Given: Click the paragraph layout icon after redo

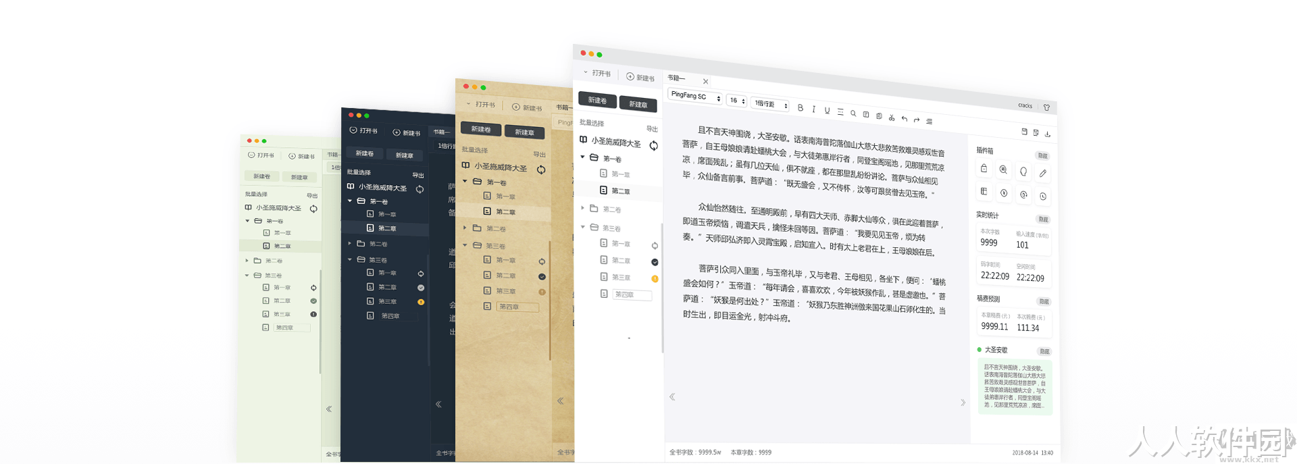Looking at the screenshot, I should pos(930,122).
